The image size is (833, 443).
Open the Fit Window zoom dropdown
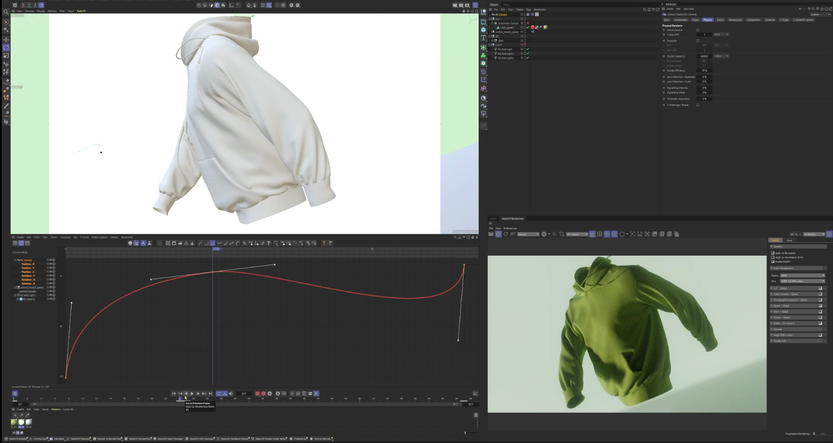[814, 234]
